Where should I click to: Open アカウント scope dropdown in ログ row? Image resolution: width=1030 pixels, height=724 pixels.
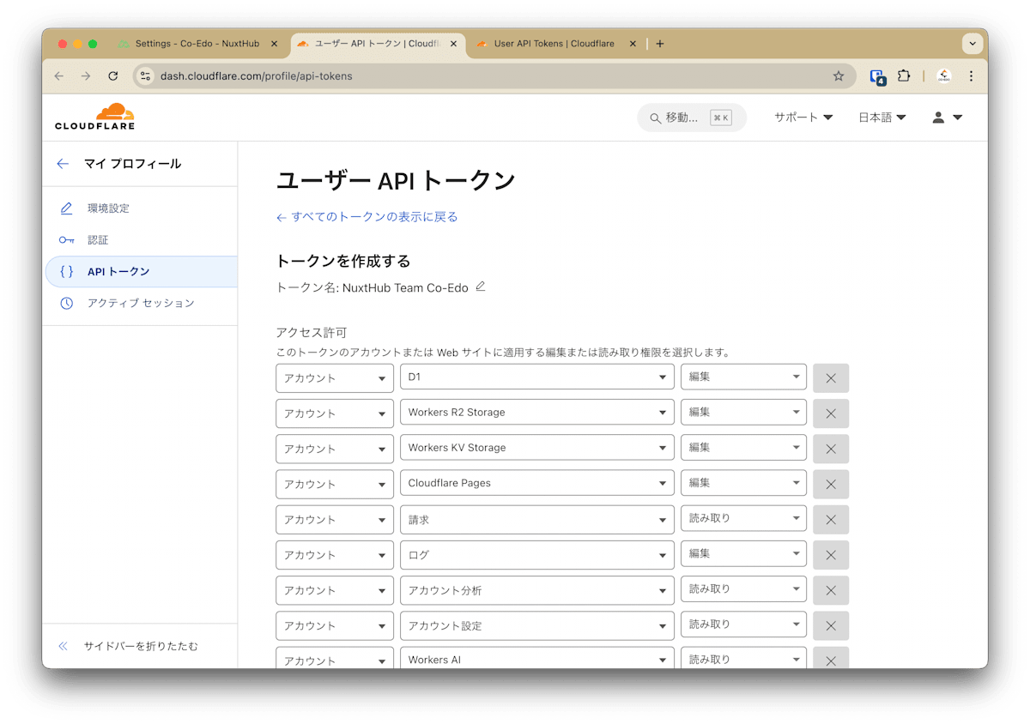(335, 554)
